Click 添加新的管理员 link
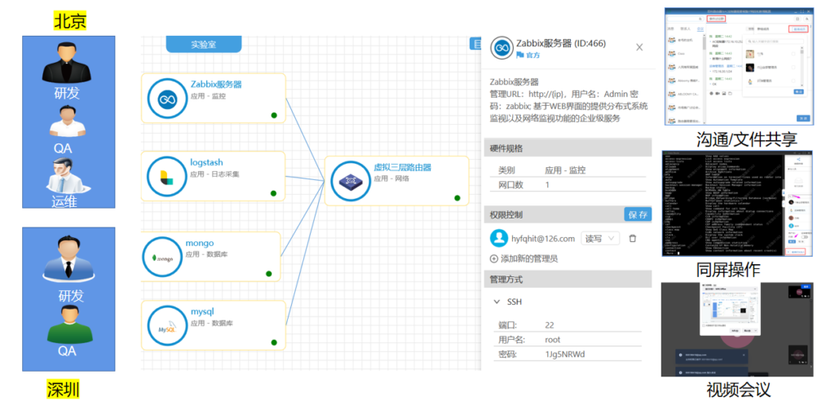The image size is (835, 401). point(529,259)
